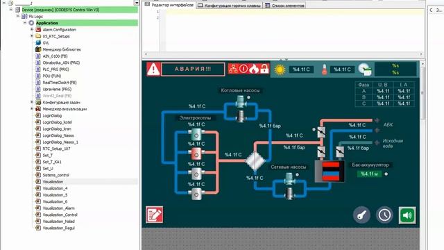Click the diamond heat exchanger symbol

(x=255, y=160)
